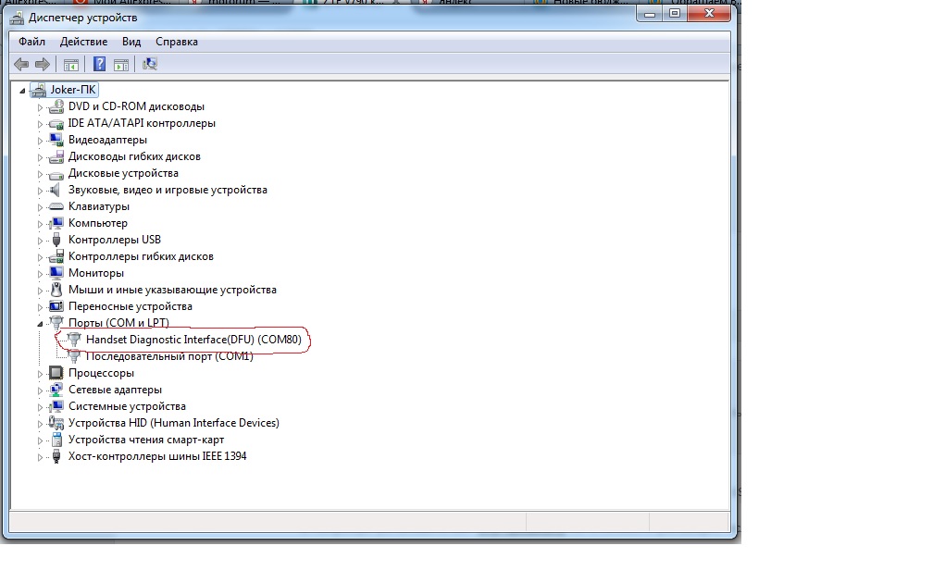
Task: Click the Переносные устройства icon
Action: point(56,306)
